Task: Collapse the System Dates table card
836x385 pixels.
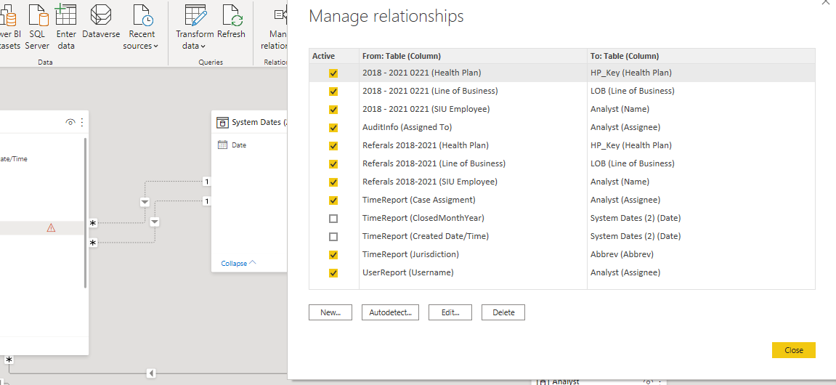Action: (238, 263)
